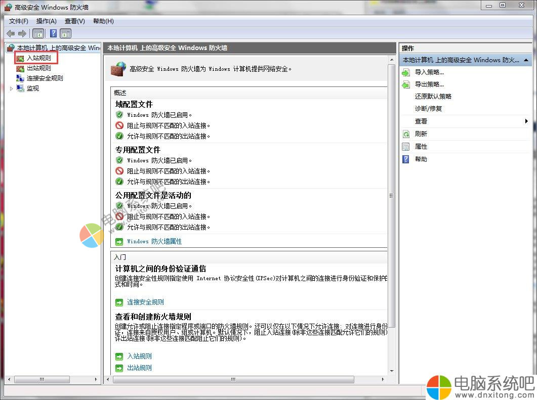Click 帮助 in the actions pane
This screenshot has width=537, height=400.
click(421, 159)
